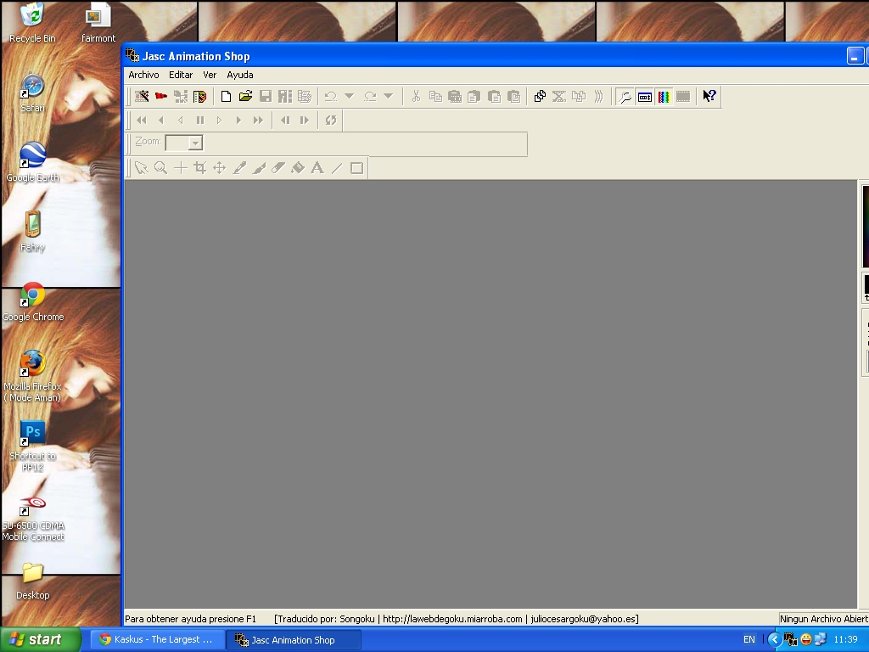The height and width of the screenshot is (652, 869).
Task: Click the red Banner Wizard icon
Action: (161, 97)
